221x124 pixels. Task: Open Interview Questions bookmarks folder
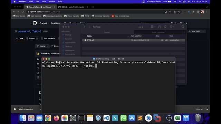pos(52,16)
